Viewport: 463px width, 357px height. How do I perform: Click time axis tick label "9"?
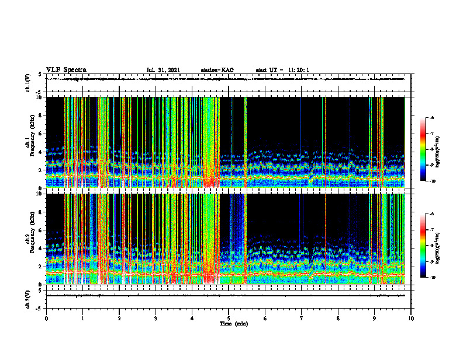click(374, 318)
